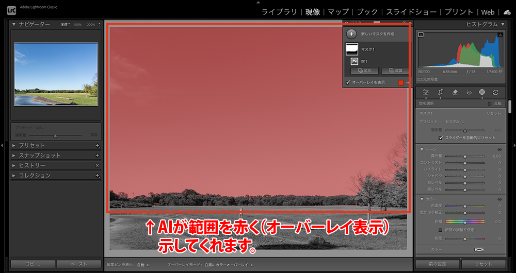Click the right panel collapse arrow
Viewport: 516px width, 273px height.
(514, 145)
